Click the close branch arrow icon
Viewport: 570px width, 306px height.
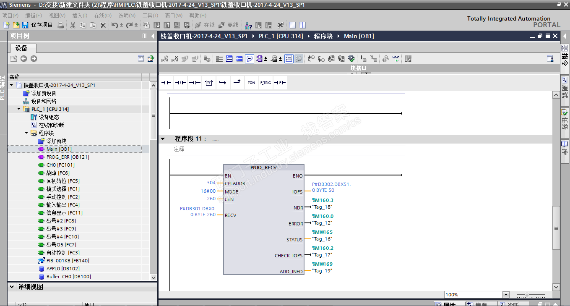tap(237, 83)
